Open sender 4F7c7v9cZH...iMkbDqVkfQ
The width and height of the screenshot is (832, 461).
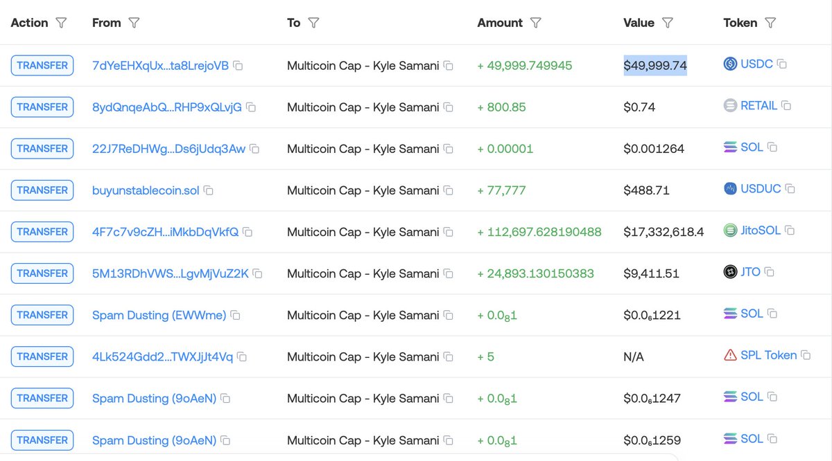[x=165, y=232]
